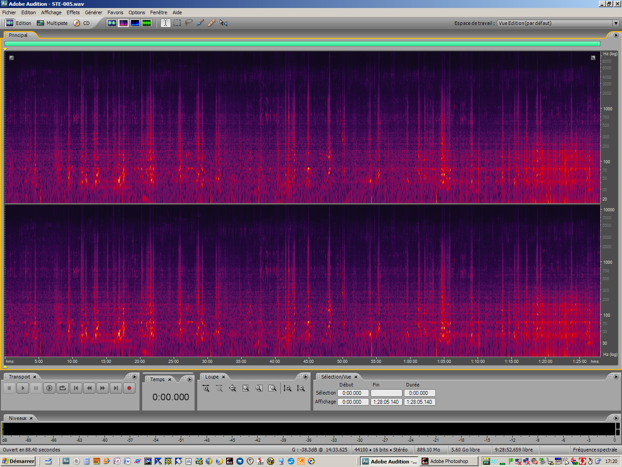Click the zoom in icon in Loupe panel

[x=206, y=388]
